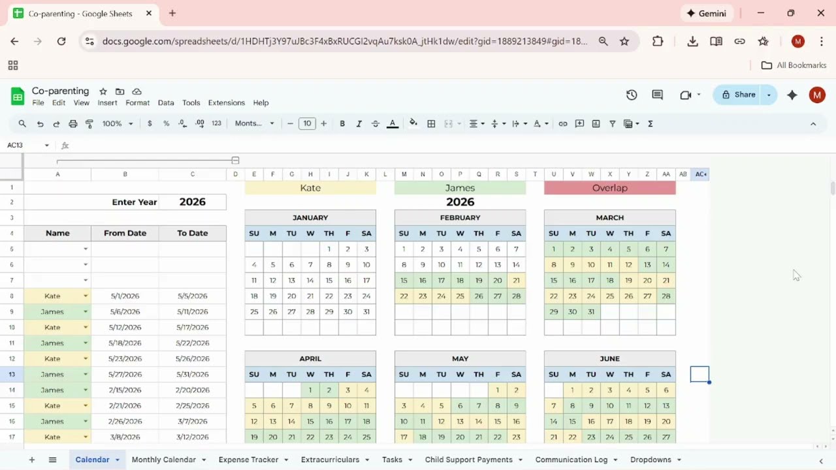836x470 pixels.
Task: Increase decimal places
Action: [x=200, y=123]
